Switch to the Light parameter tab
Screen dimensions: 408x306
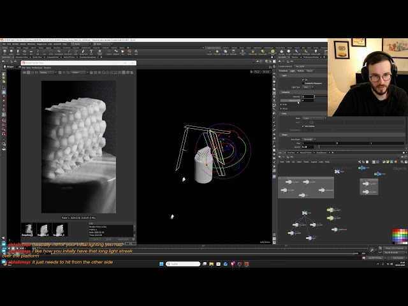(293, 71)
